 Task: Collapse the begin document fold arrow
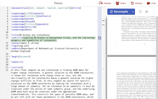9,57
